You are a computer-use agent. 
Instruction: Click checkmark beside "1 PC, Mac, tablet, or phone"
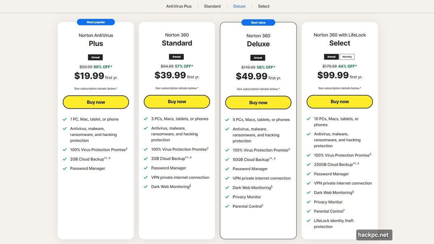pyautogui.click(x=65, y=119)
